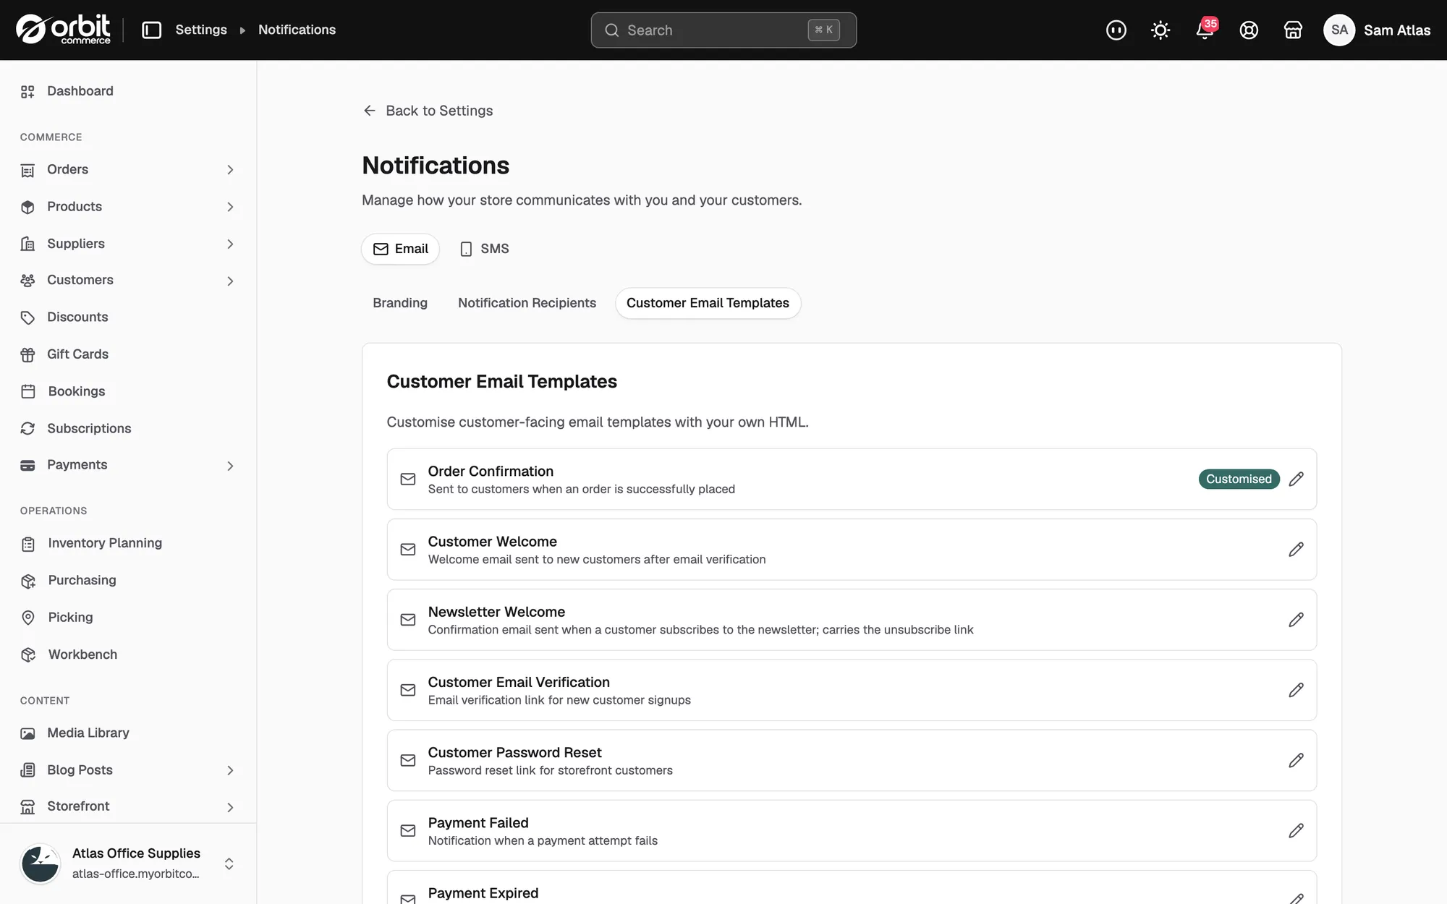Image resolution: width=1447 pixels, height=904 pixels.
Task: Switch to the Branding tab
Action: point(400,303)
